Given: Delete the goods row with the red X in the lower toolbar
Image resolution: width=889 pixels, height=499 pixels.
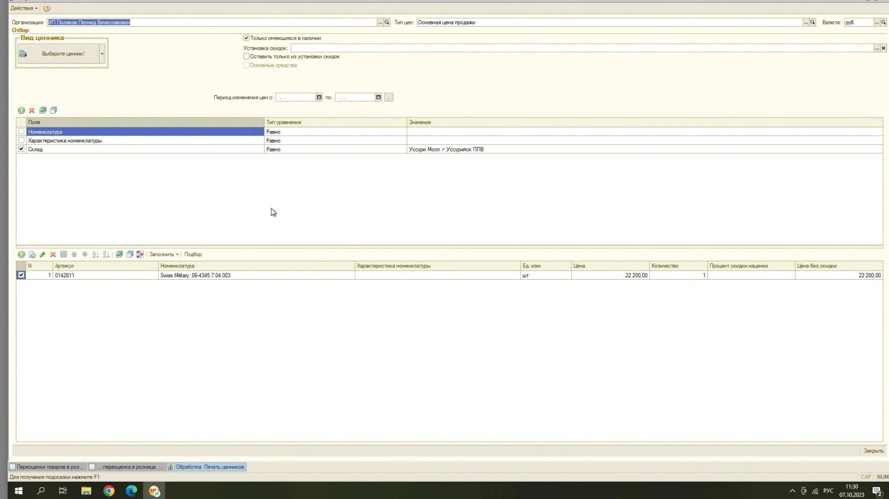Looking at the screenshot, I should tap(53, 255).
